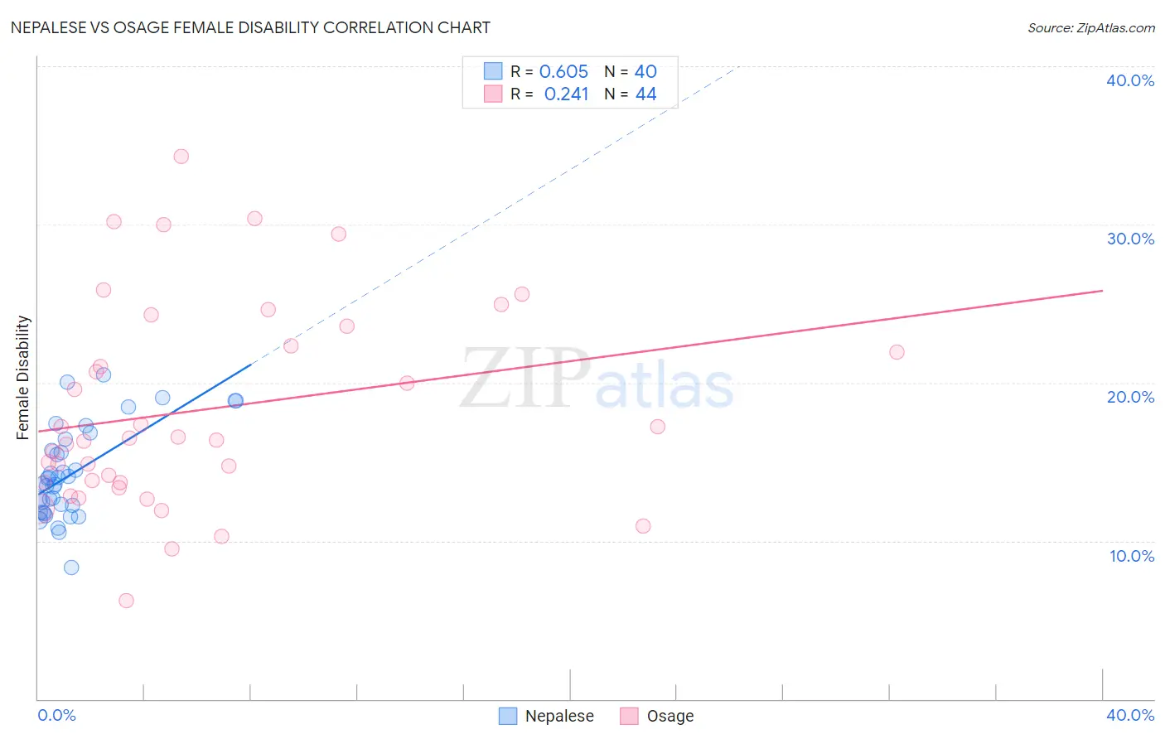Click the Nepalese blue legend swatch at bottom
This screenshot has height=739, width=1165.
point(508,716)
